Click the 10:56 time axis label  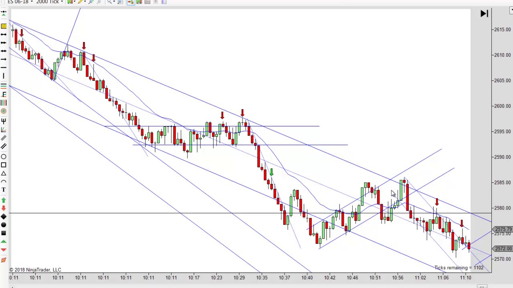pos(398,278)
